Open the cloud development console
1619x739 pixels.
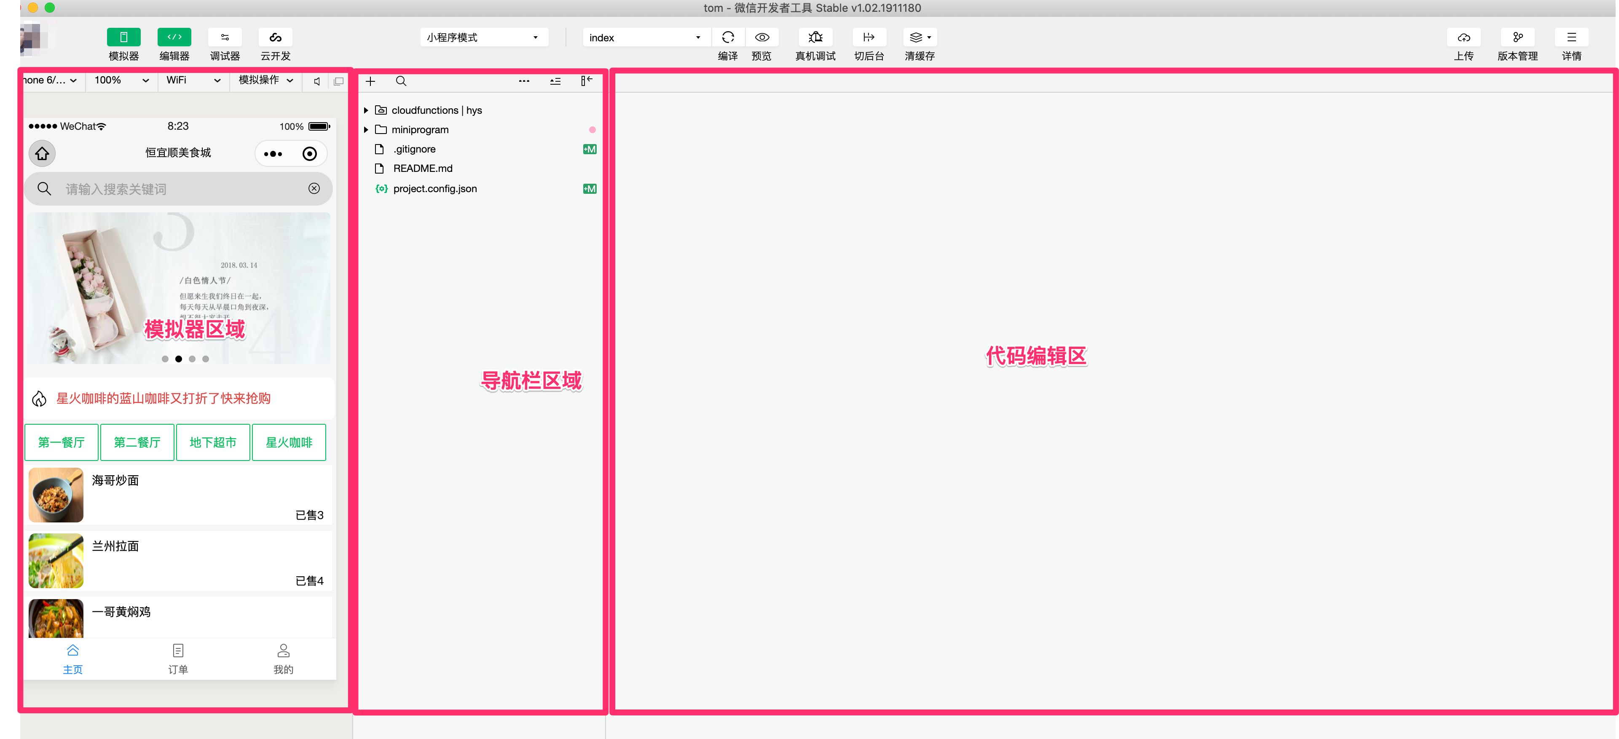pyautogui.click(x=275, y=37)
